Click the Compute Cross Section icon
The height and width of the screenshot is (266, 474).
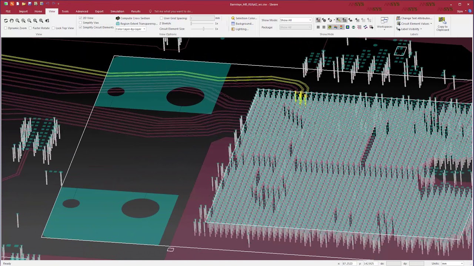(x=118, y=18)
